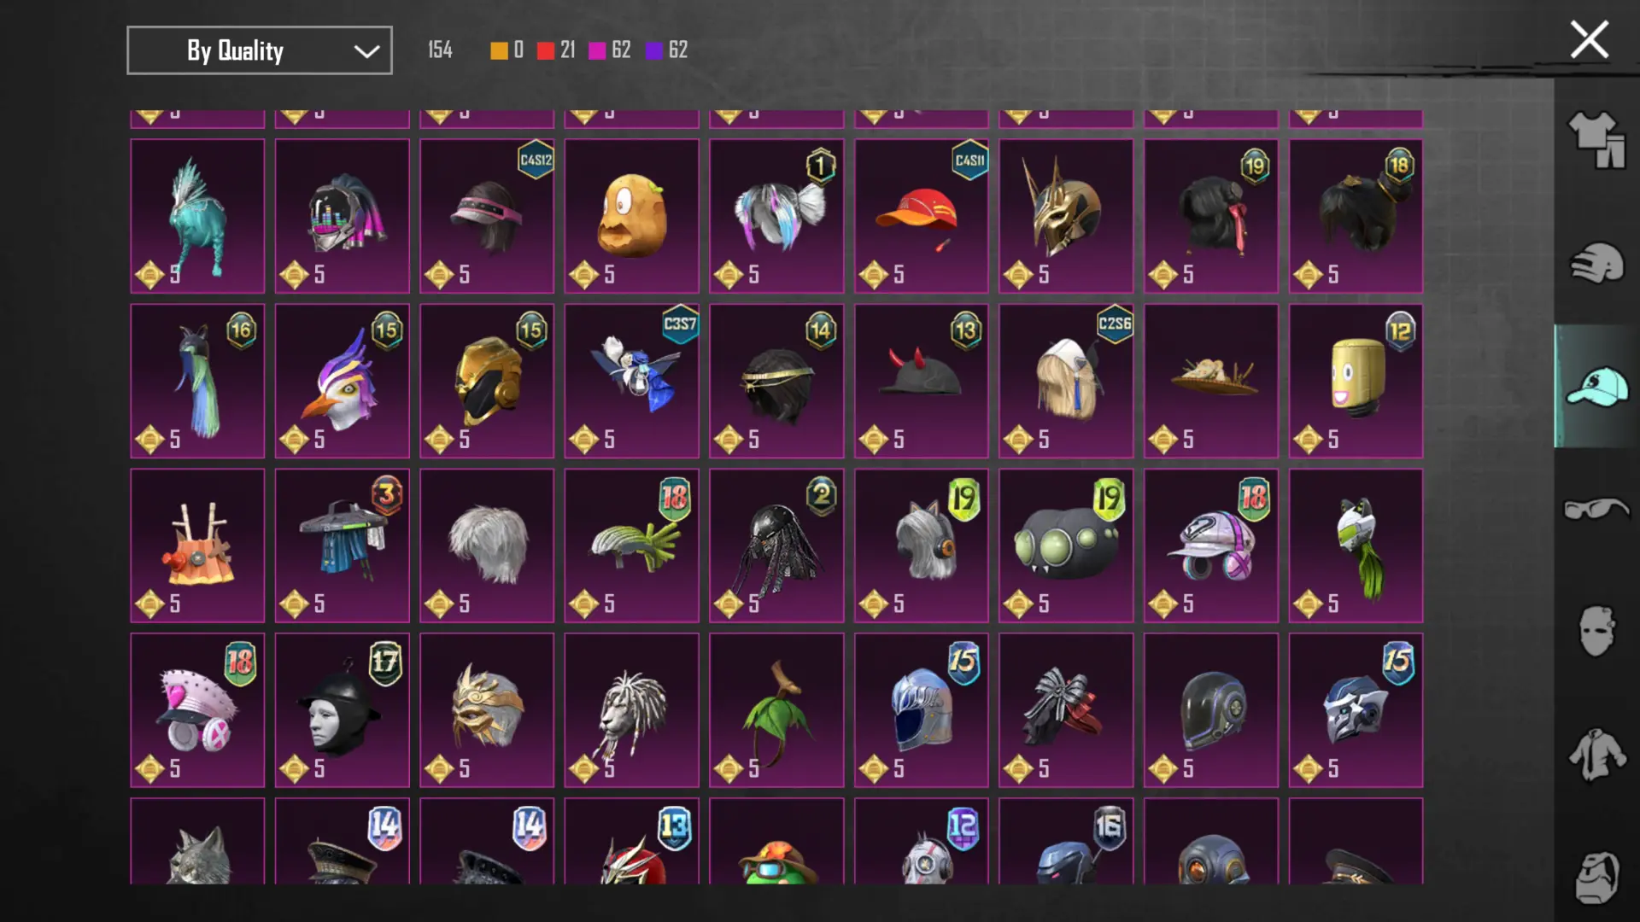Select the black hat with red horns
The width and height of the screenshot is (1640, 922).
click(922, 381)
